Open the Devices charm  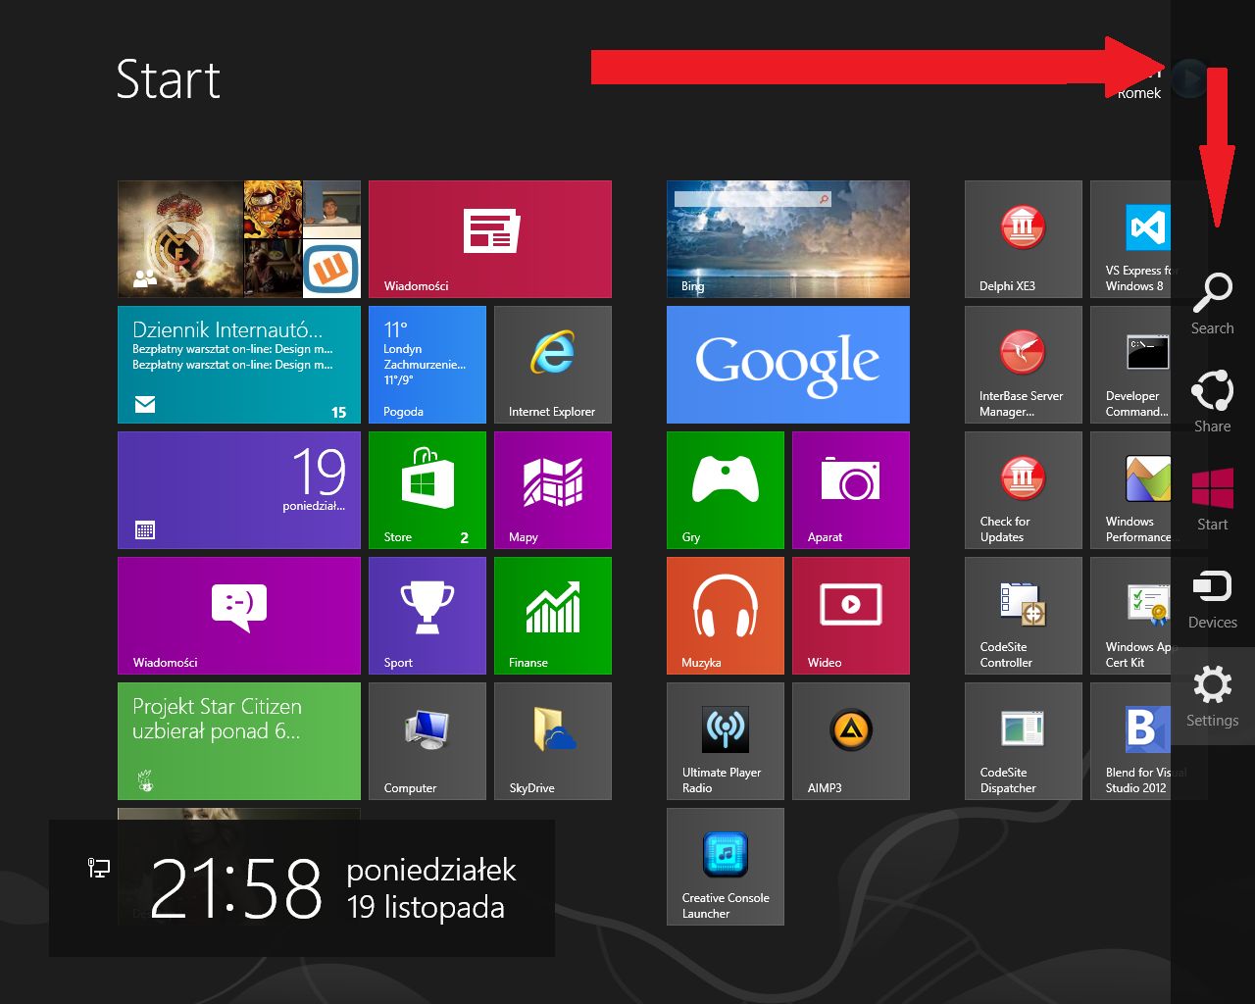pos(1213,598)
